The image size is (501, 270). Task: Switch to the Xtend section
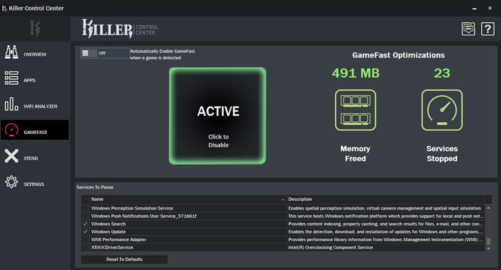[31, 158]
